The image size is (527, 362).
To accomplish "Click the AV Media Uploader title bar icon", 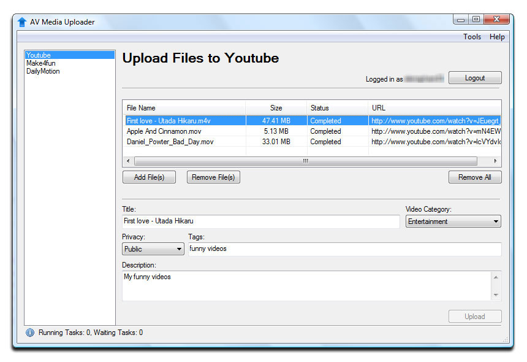I will click(22, 22).
